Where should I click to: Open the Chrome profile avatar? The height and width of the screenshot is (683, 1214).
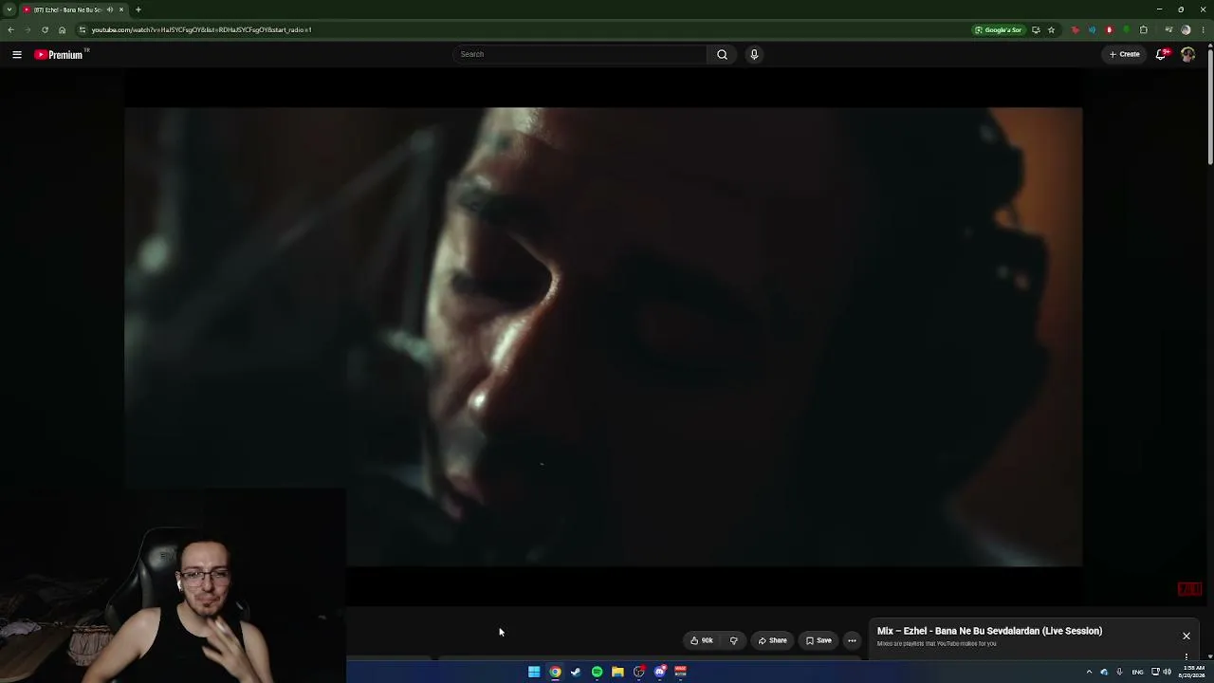1186,30
